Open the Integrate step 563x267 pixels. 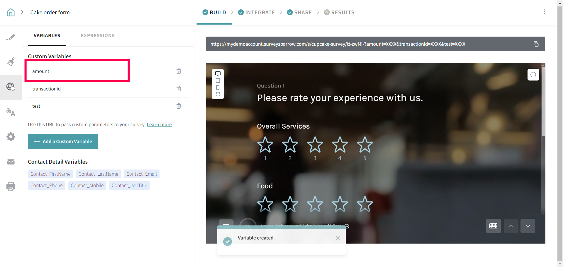coord(257,12)
